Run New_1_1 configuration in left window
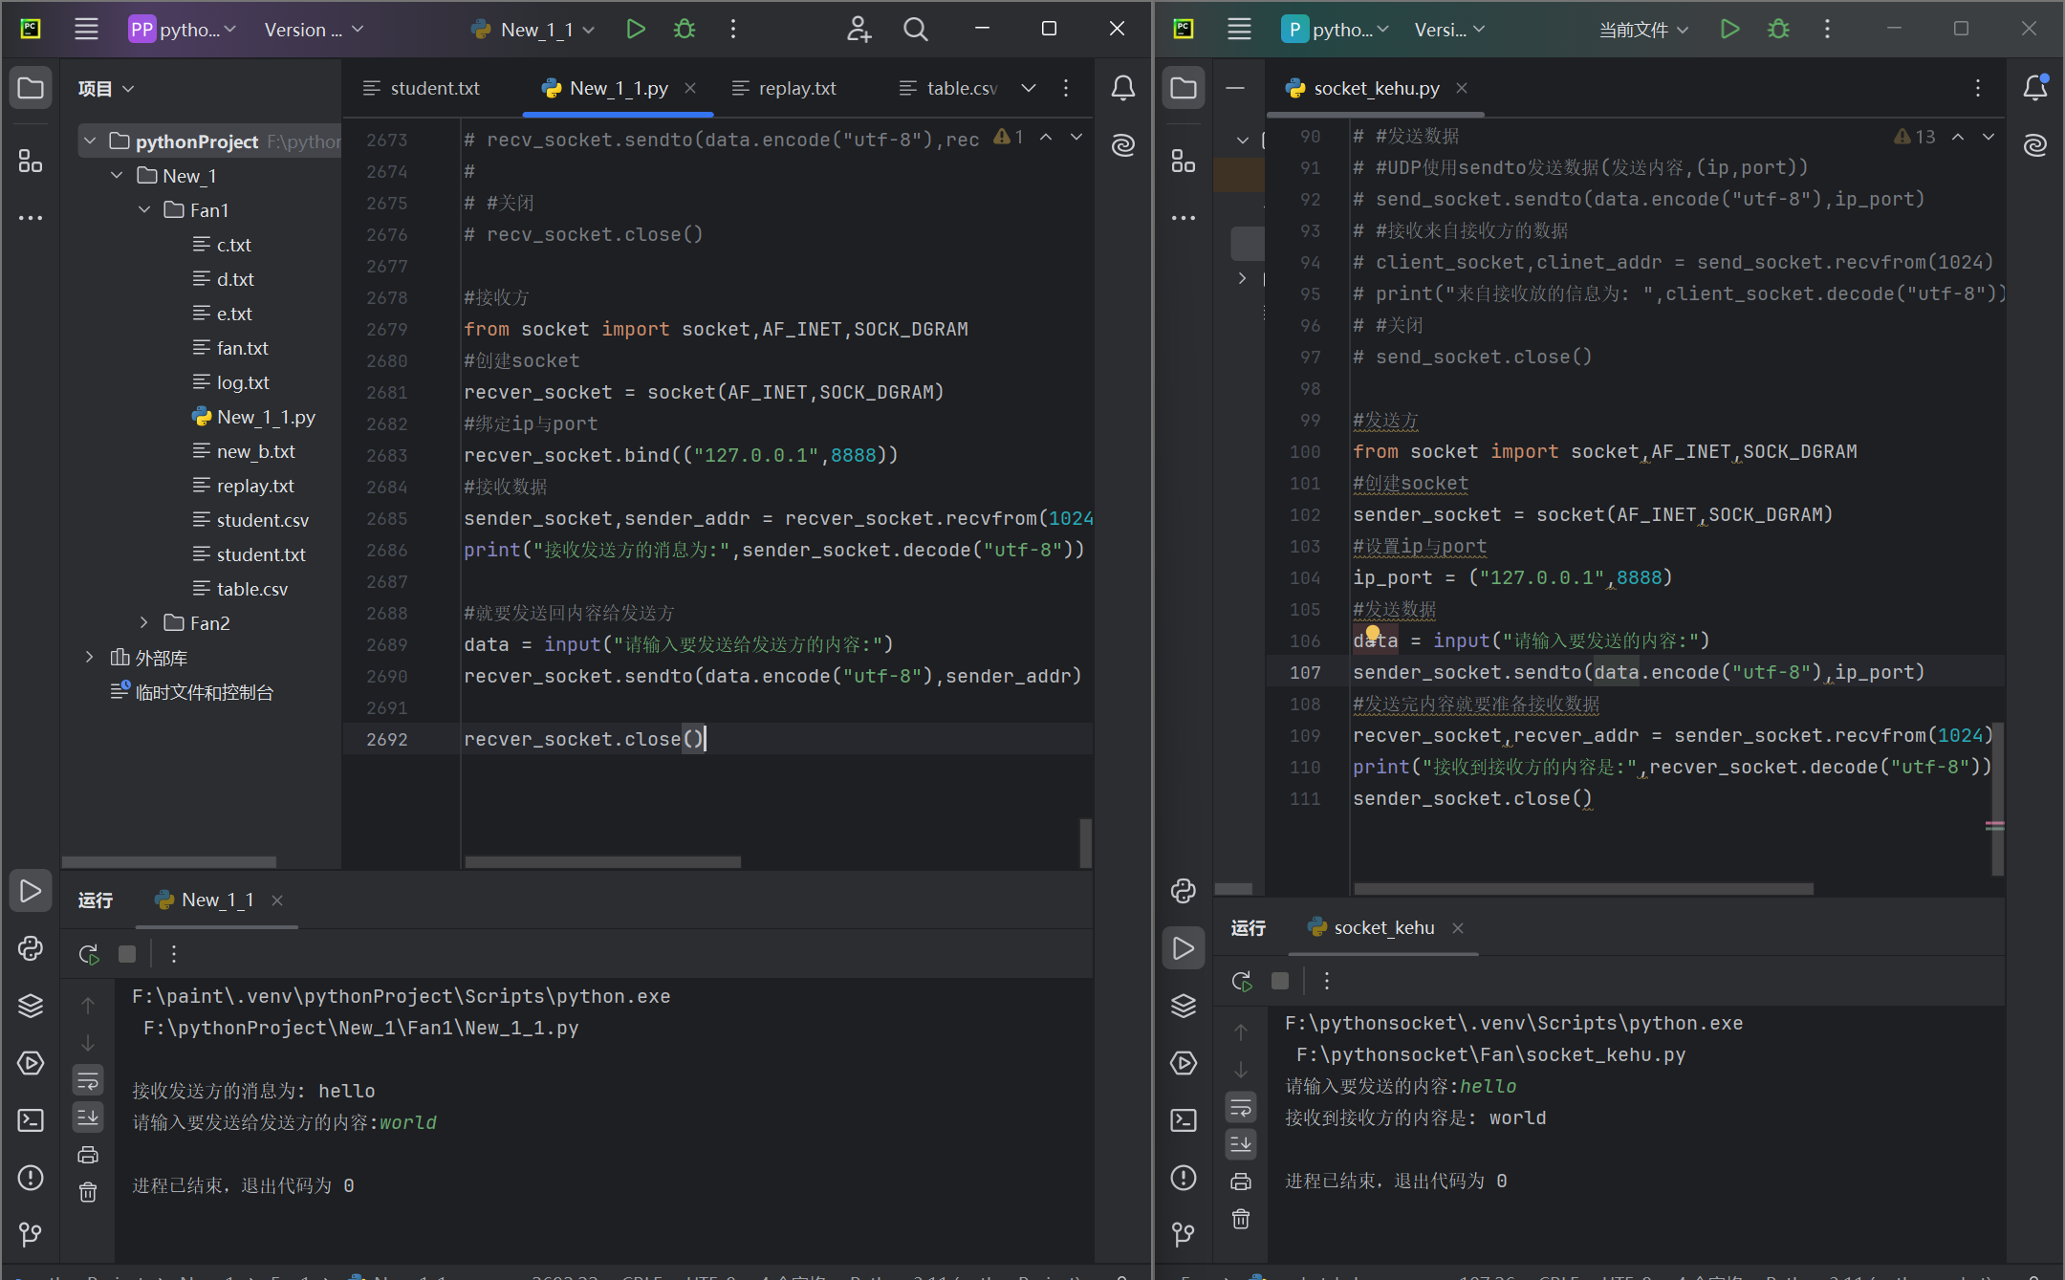 (635, 29)
